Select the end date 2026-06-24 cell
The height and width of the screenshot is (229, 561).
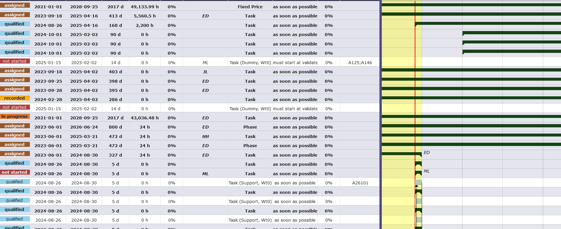pyautogui.click(x=84, y=127)
